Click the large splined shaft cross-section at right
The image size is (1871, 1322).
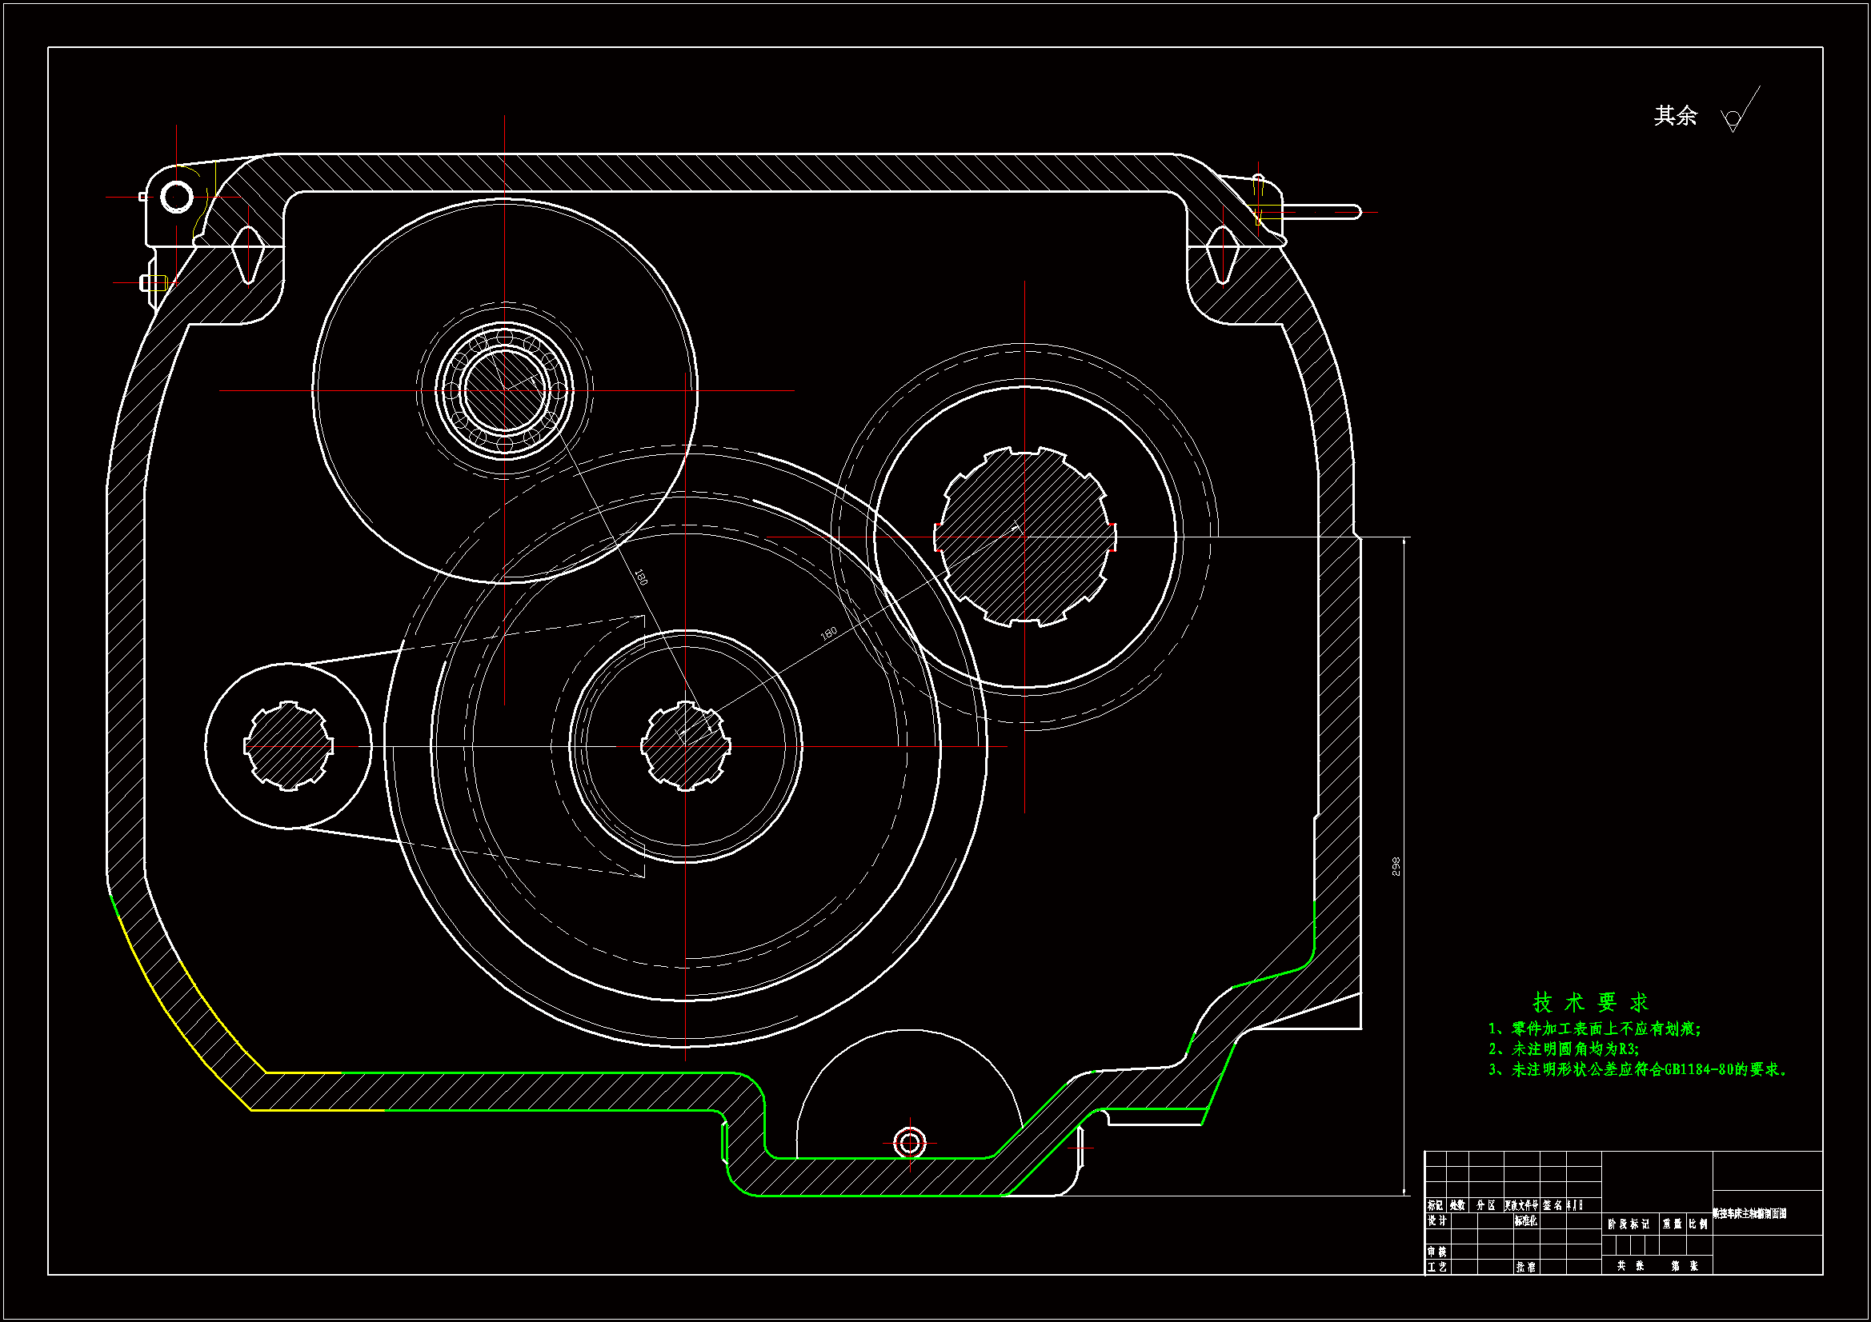tap(1024, 537)
